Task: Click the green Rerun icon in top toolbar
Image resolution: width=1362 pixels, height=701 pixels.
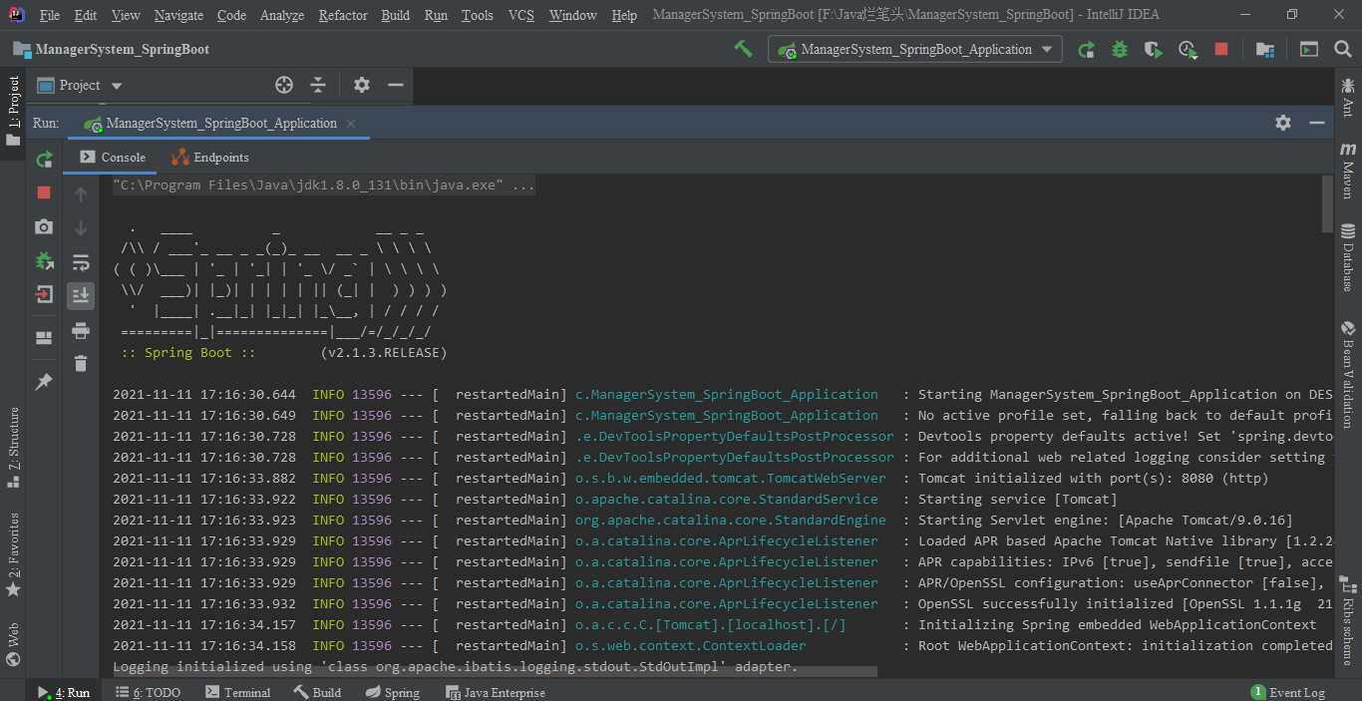Action: (x=1087, y=49)
